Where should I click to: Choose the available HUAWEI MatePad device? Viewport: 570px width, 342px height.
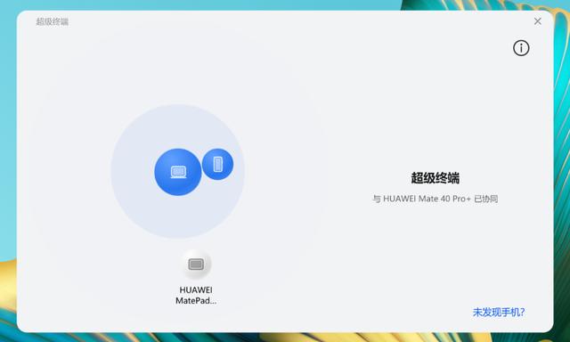click(x=196, y=277)
